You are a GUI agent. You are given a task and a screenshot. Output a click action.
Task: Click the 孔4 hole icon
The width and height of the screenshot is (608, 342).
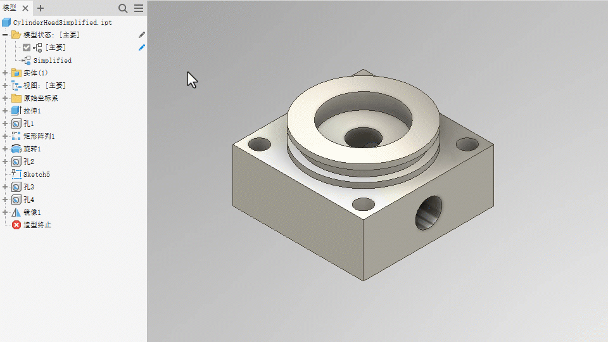click(16, 199)
